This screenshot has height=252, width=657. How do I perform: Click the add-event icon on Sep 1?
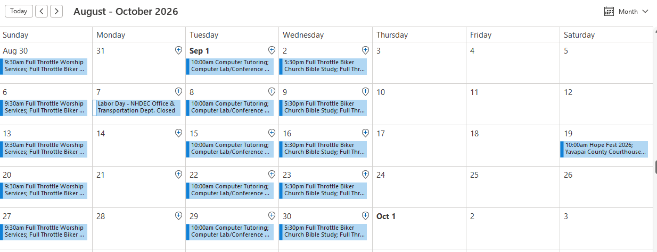pyautogui.click(x=272, y=50)
